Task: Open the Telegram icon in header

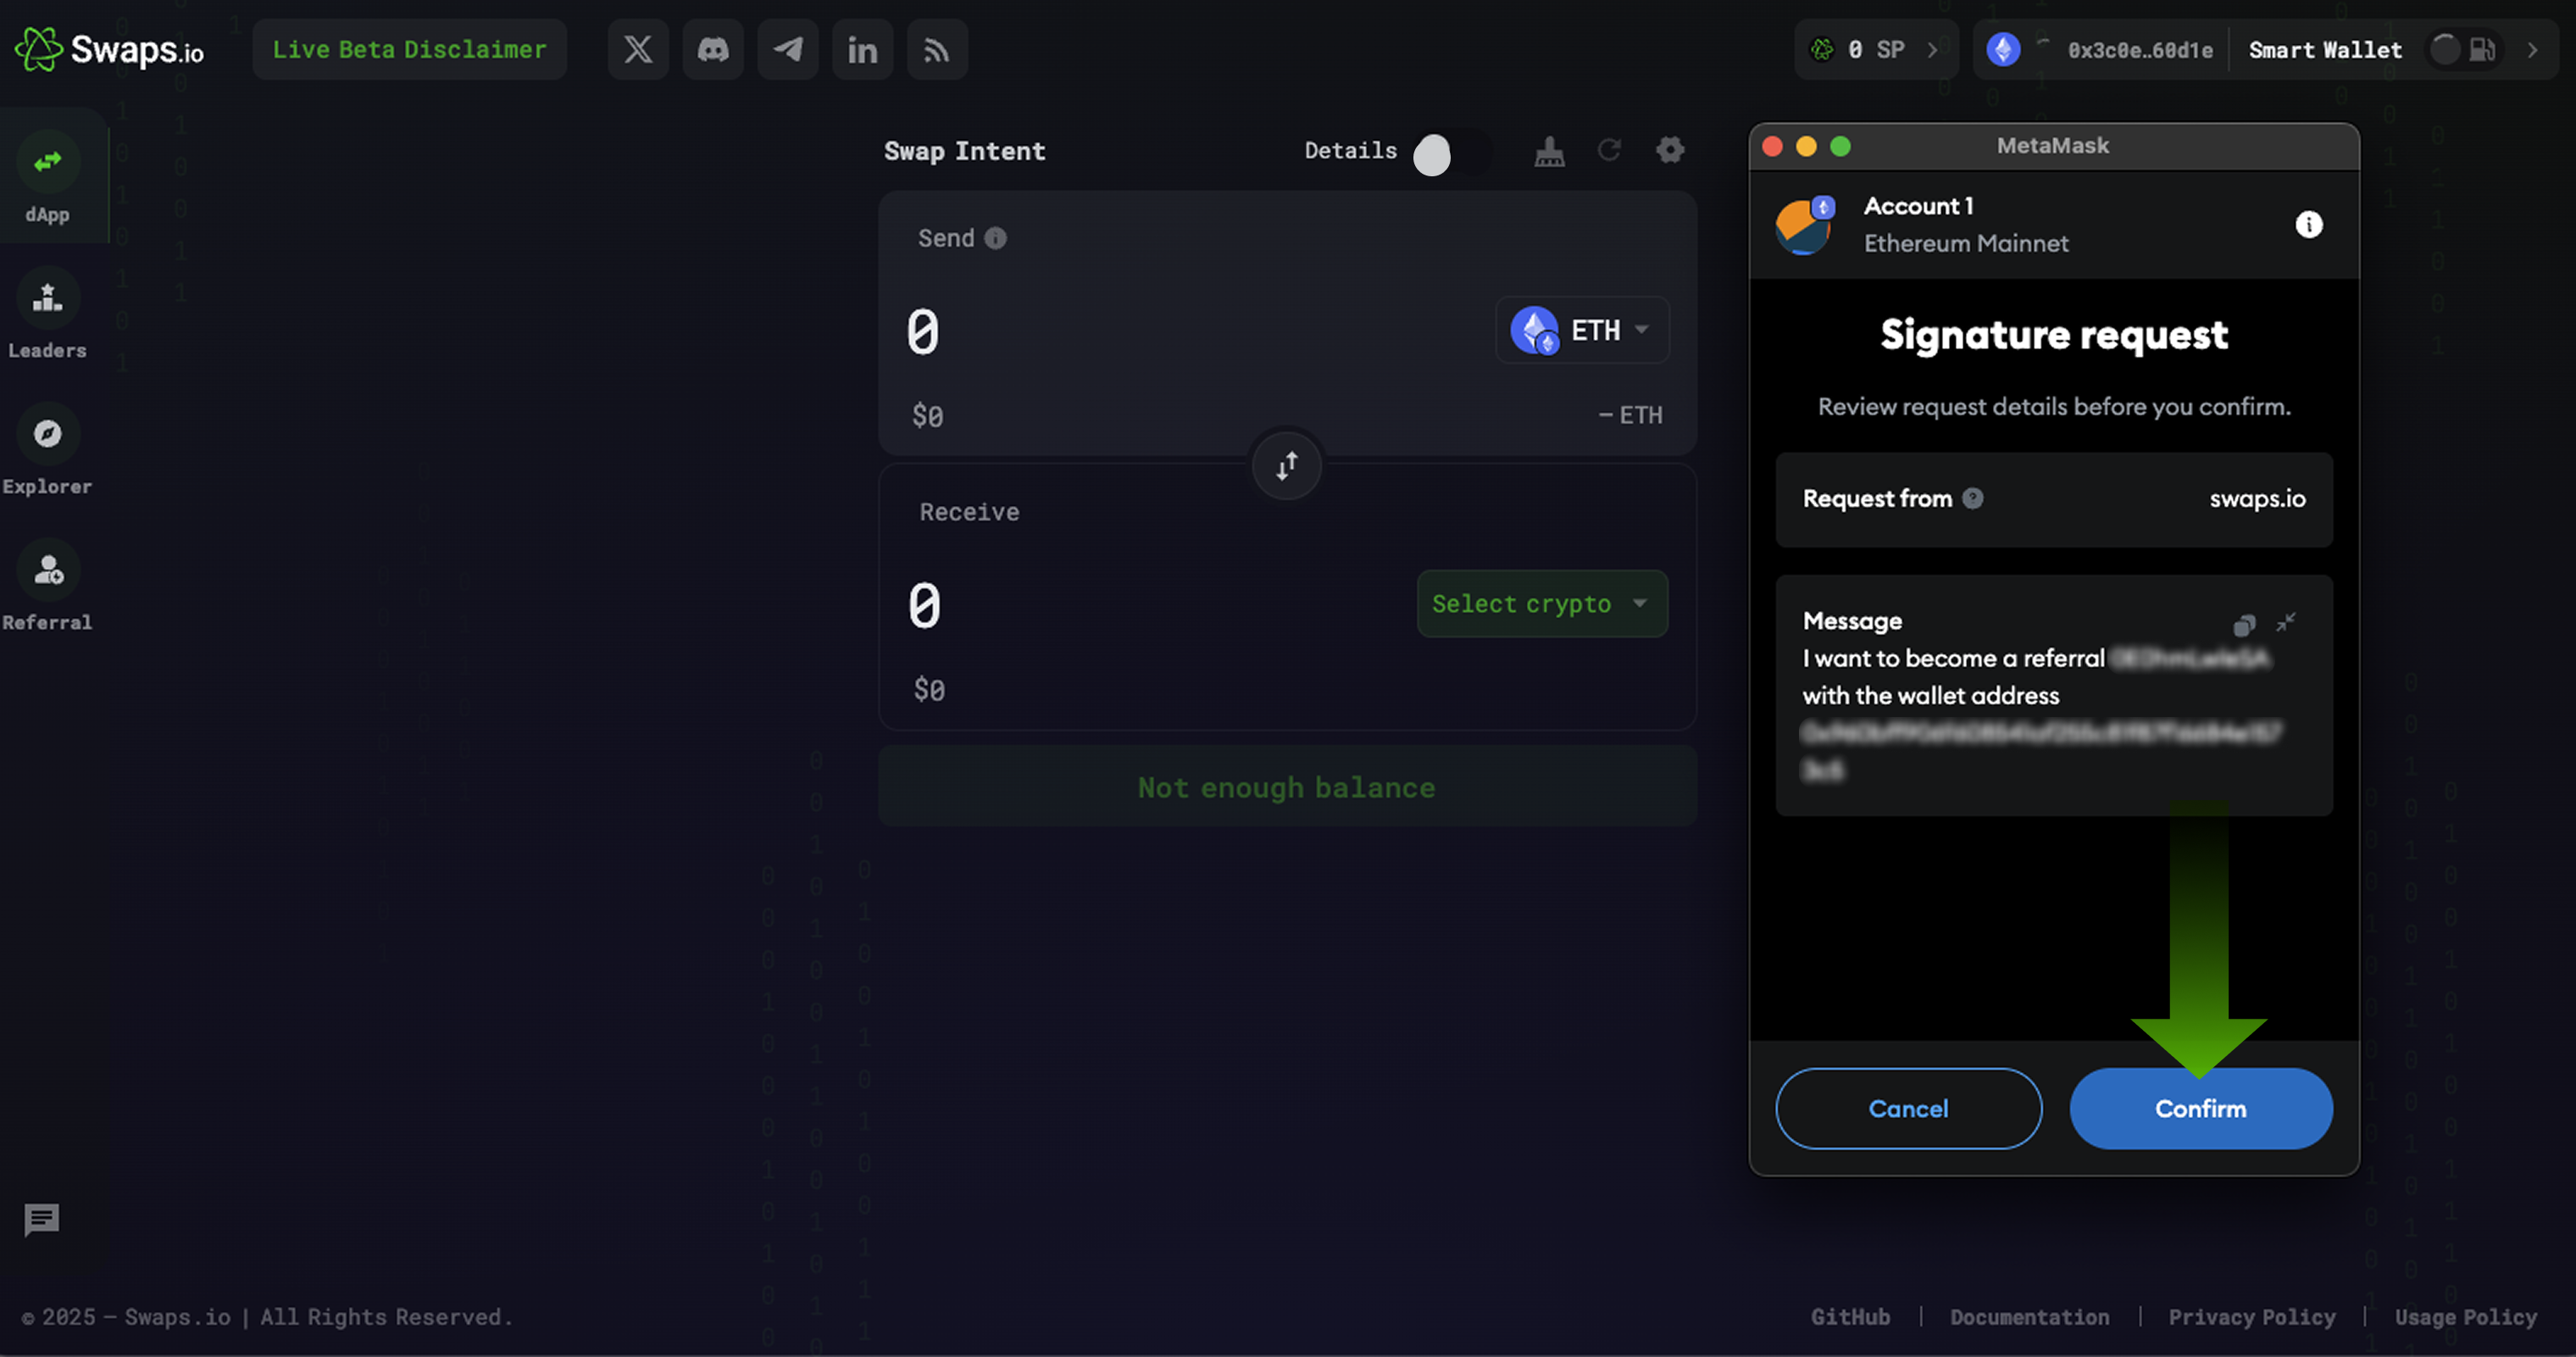Action: click(x=788, y=49)
